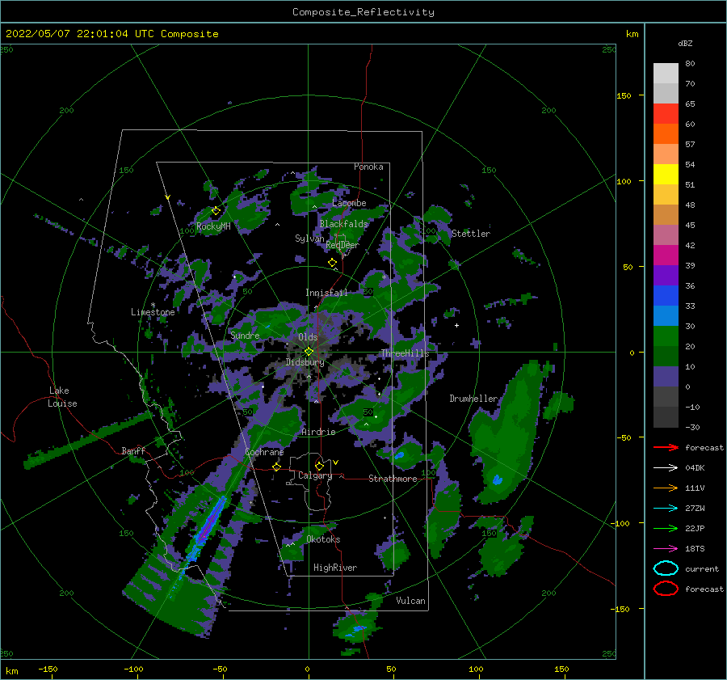
Task: Click the green 22JP arrow symbol
Action: tap(666, 528)
